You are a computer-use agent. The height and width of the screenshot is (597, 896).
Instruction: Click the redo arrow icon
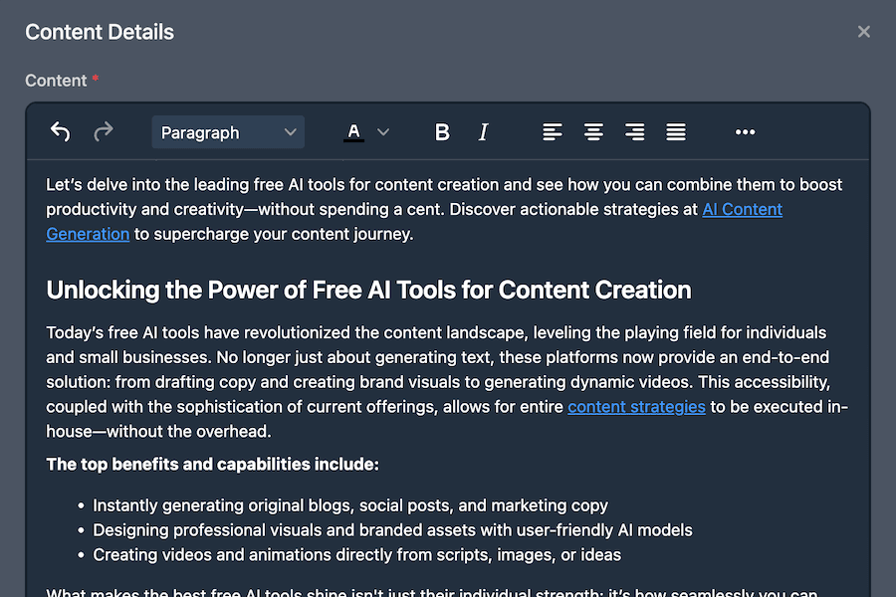pyautogui.click(x=104, y=131)
